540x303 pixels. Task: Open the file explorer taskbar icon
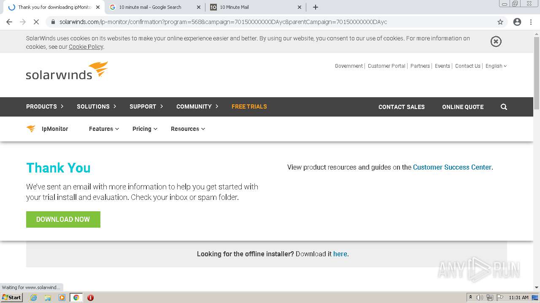pos(48,298)
